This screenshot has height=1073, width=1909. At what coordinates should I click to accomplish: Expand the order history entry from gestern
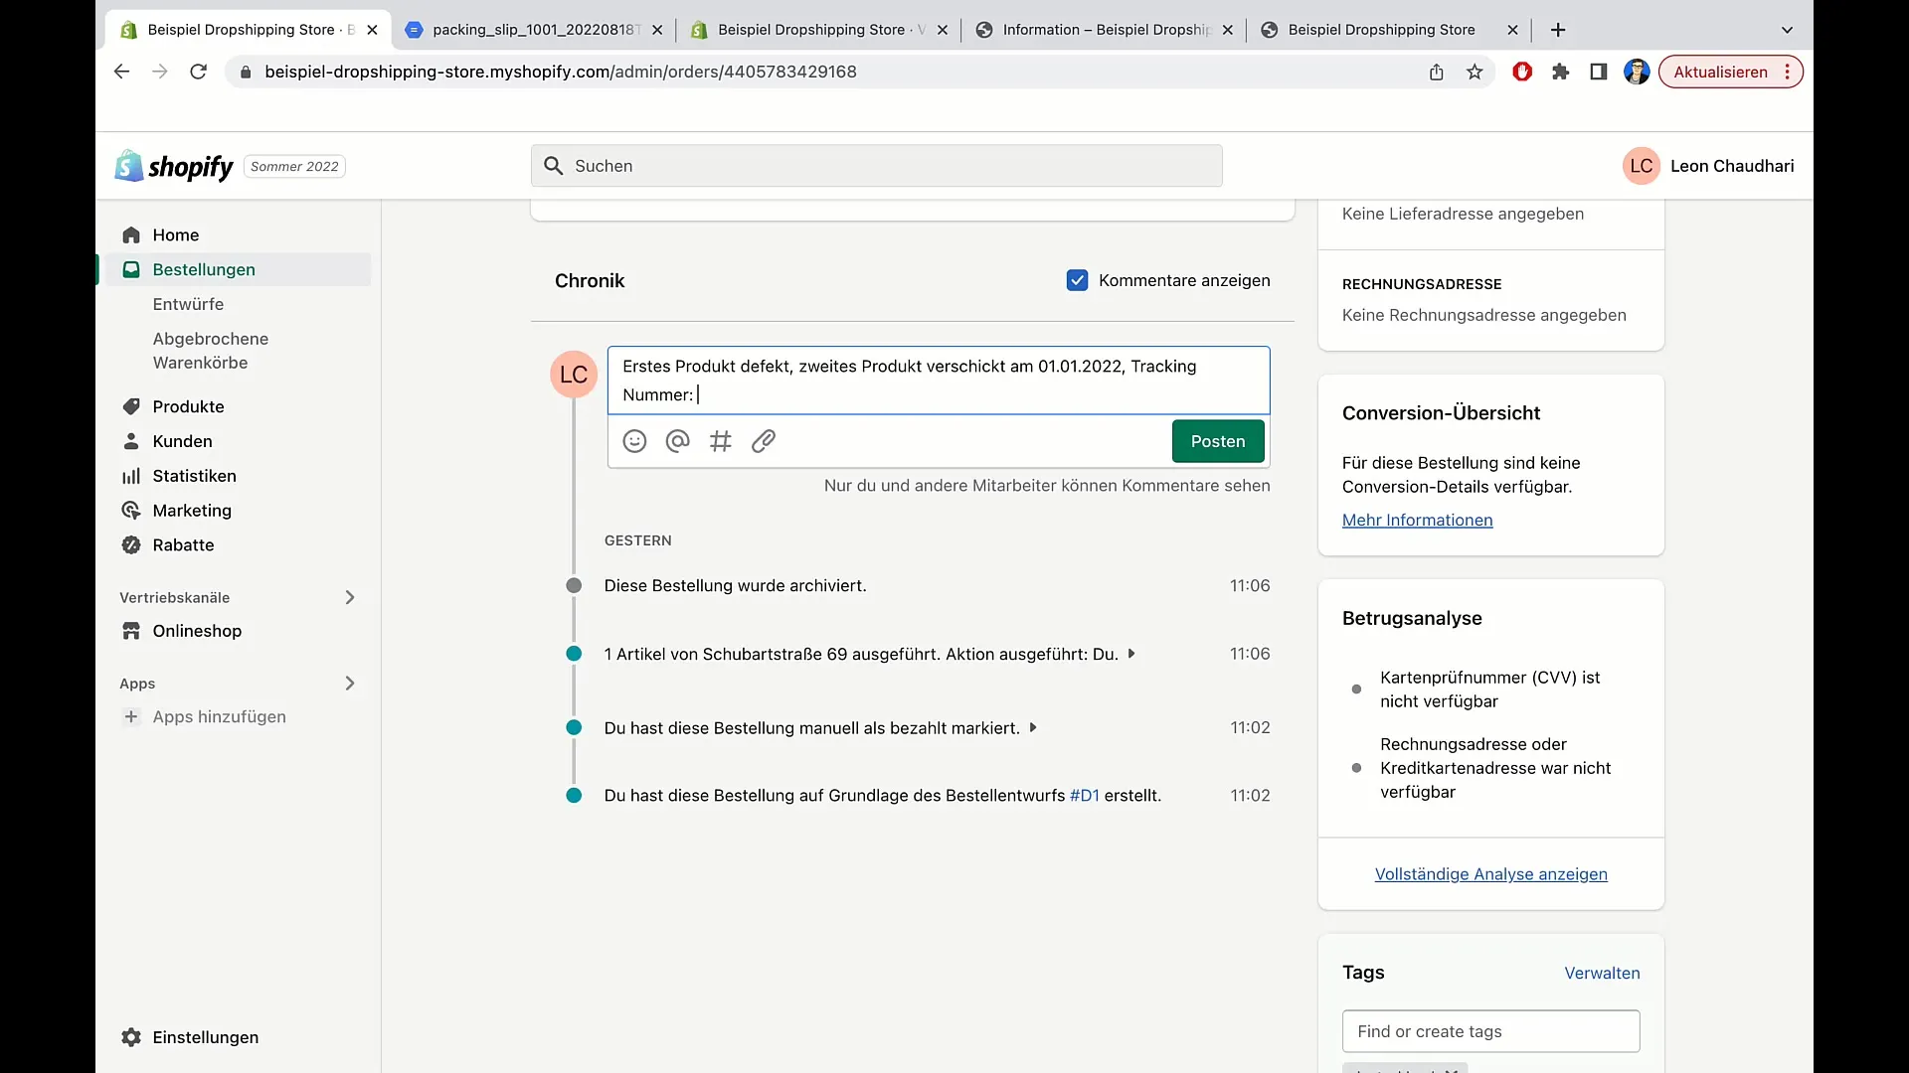click(x=1132, y=654)
